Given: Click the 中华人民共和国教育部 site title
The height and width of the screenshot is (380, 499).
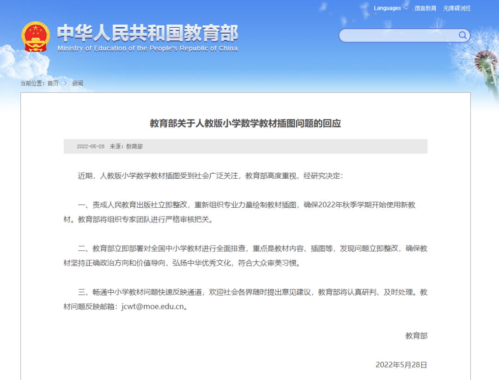Looking at the screenshot, I should [147, 33].
